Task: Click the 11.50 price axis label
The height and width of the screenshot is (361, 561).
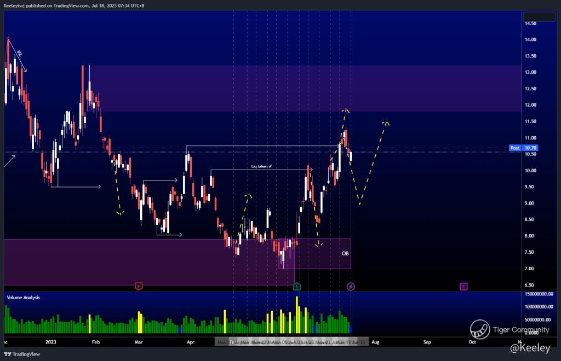Action: tap(530, 121)
